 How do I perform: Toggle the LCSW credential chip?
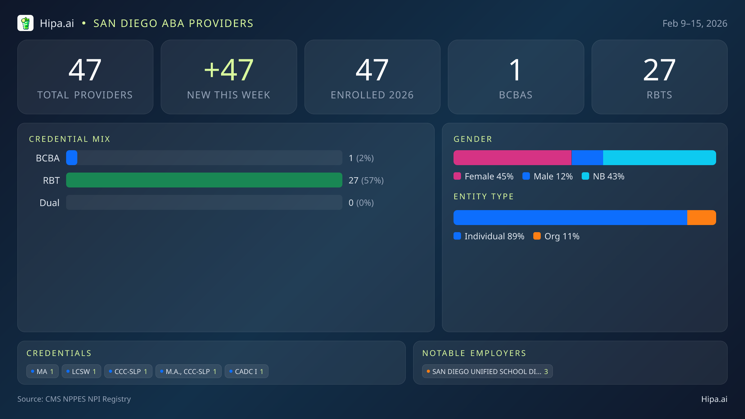tap(81, 371)
